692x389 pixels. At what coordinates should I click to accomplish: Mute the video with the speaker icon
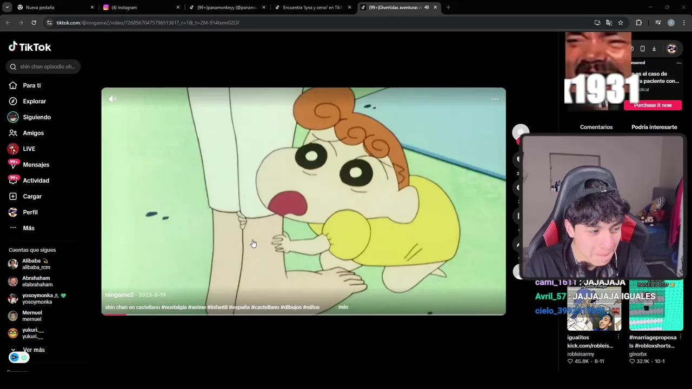[112, 99]
